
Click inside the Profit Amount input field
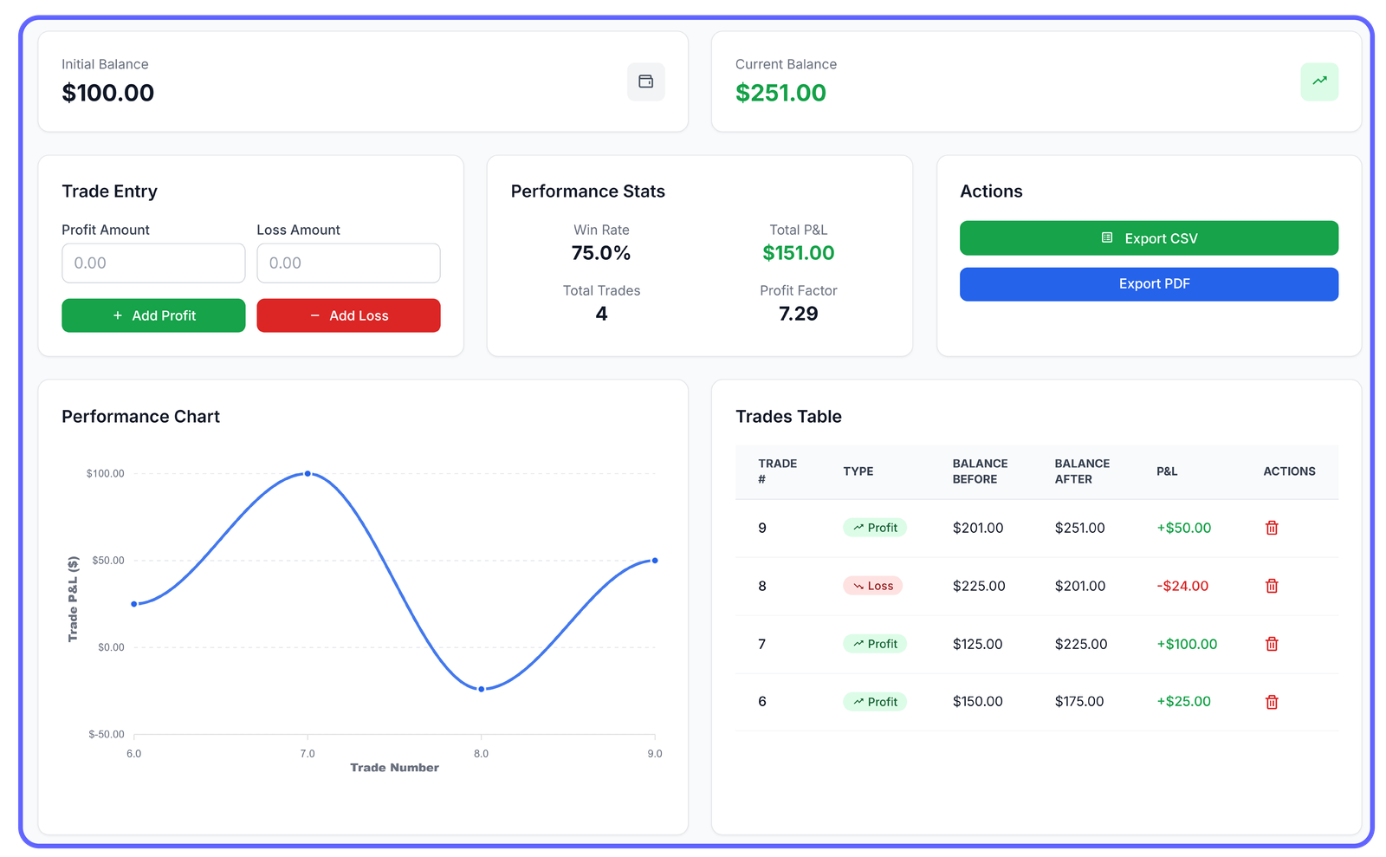(153, 263)
